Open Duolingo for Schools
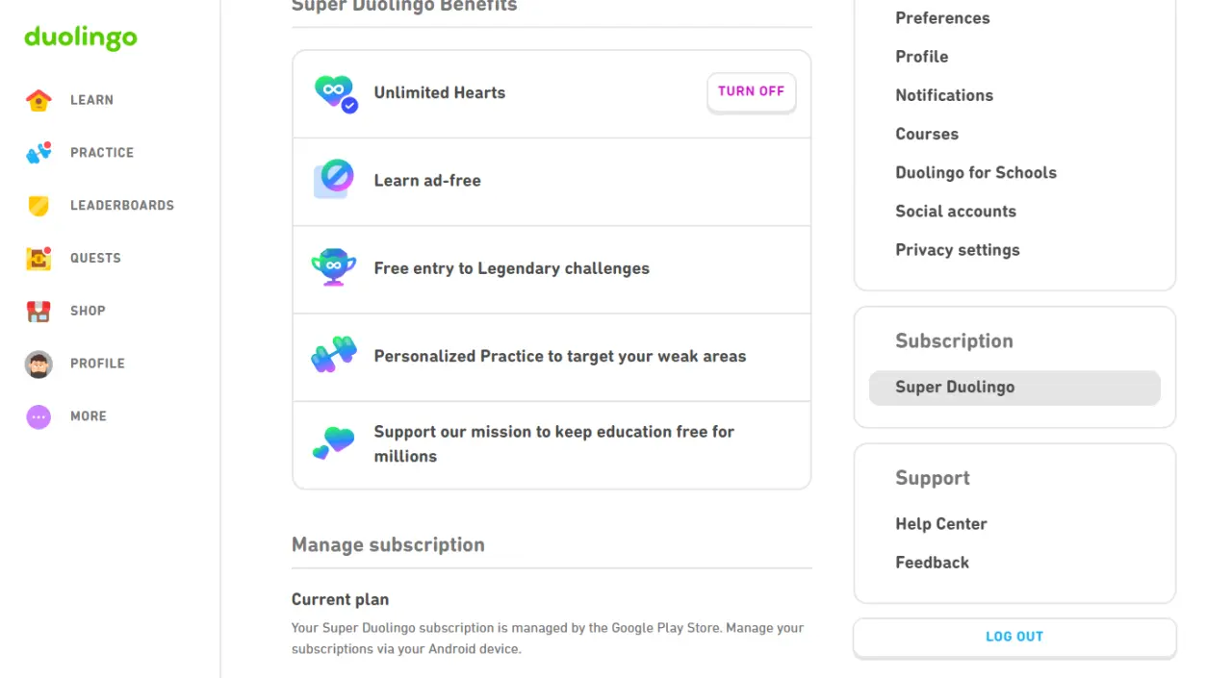 [x=976, y=172]
